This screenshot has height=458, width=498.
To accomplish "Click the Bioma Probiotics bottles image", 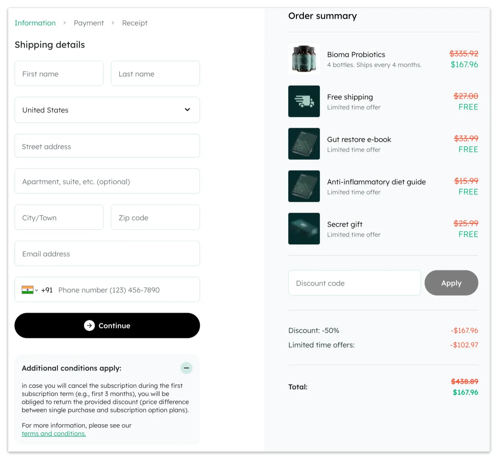I will (304, 59).
